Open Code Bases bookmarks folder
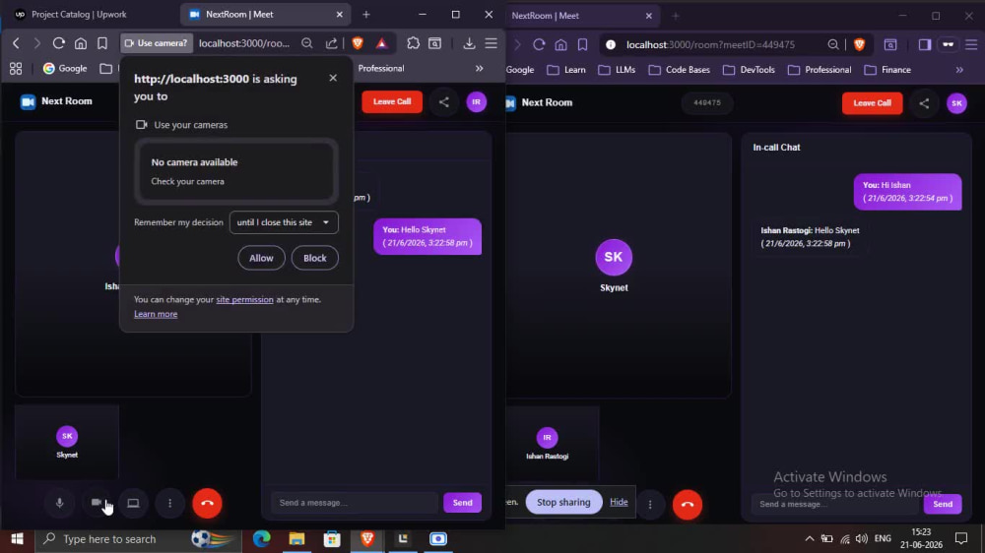The width and height of the screenshot is (985, 553). pyautogui.click(x=679, y=70)
